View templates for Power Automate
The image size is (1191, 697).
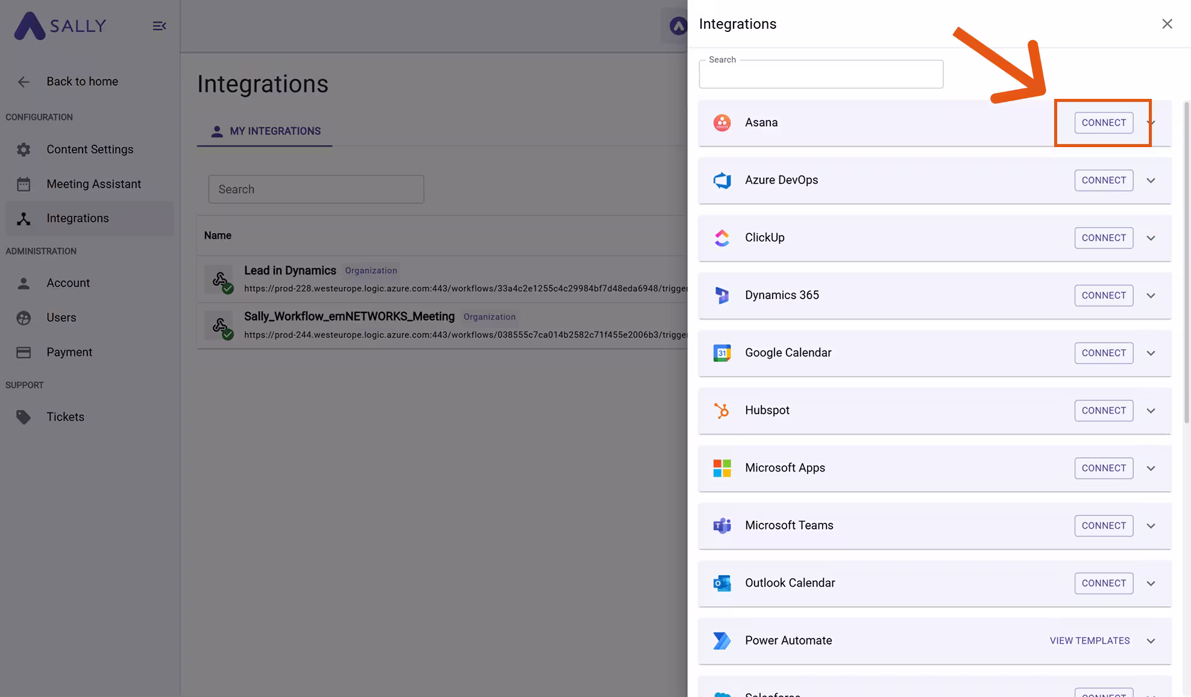click(x=1090, y=641)
